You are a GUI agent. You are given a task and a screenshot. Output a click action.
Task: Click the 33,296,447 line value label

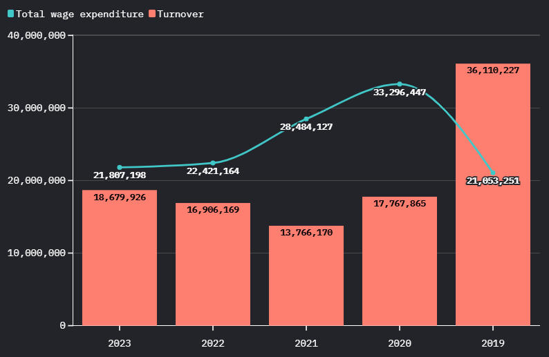click(x=400, y=93)
